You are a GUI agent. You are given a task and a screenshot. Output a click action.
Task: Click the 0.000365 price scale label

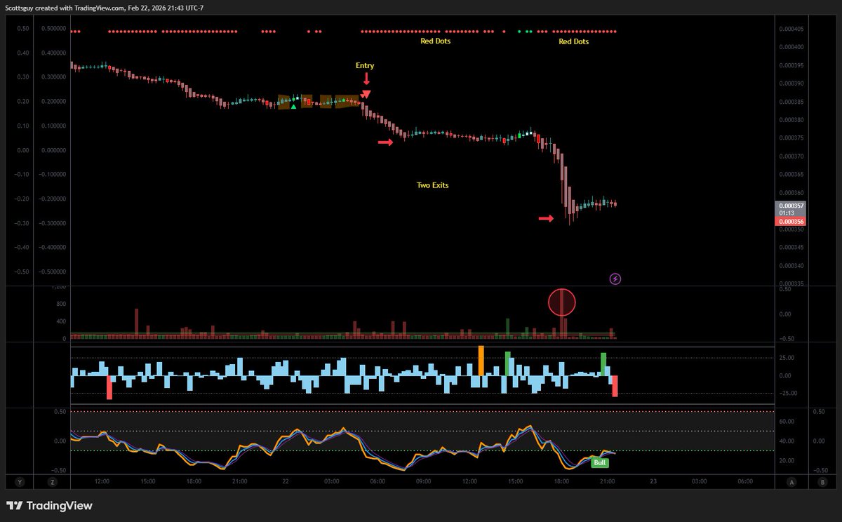tap(791, 175)
